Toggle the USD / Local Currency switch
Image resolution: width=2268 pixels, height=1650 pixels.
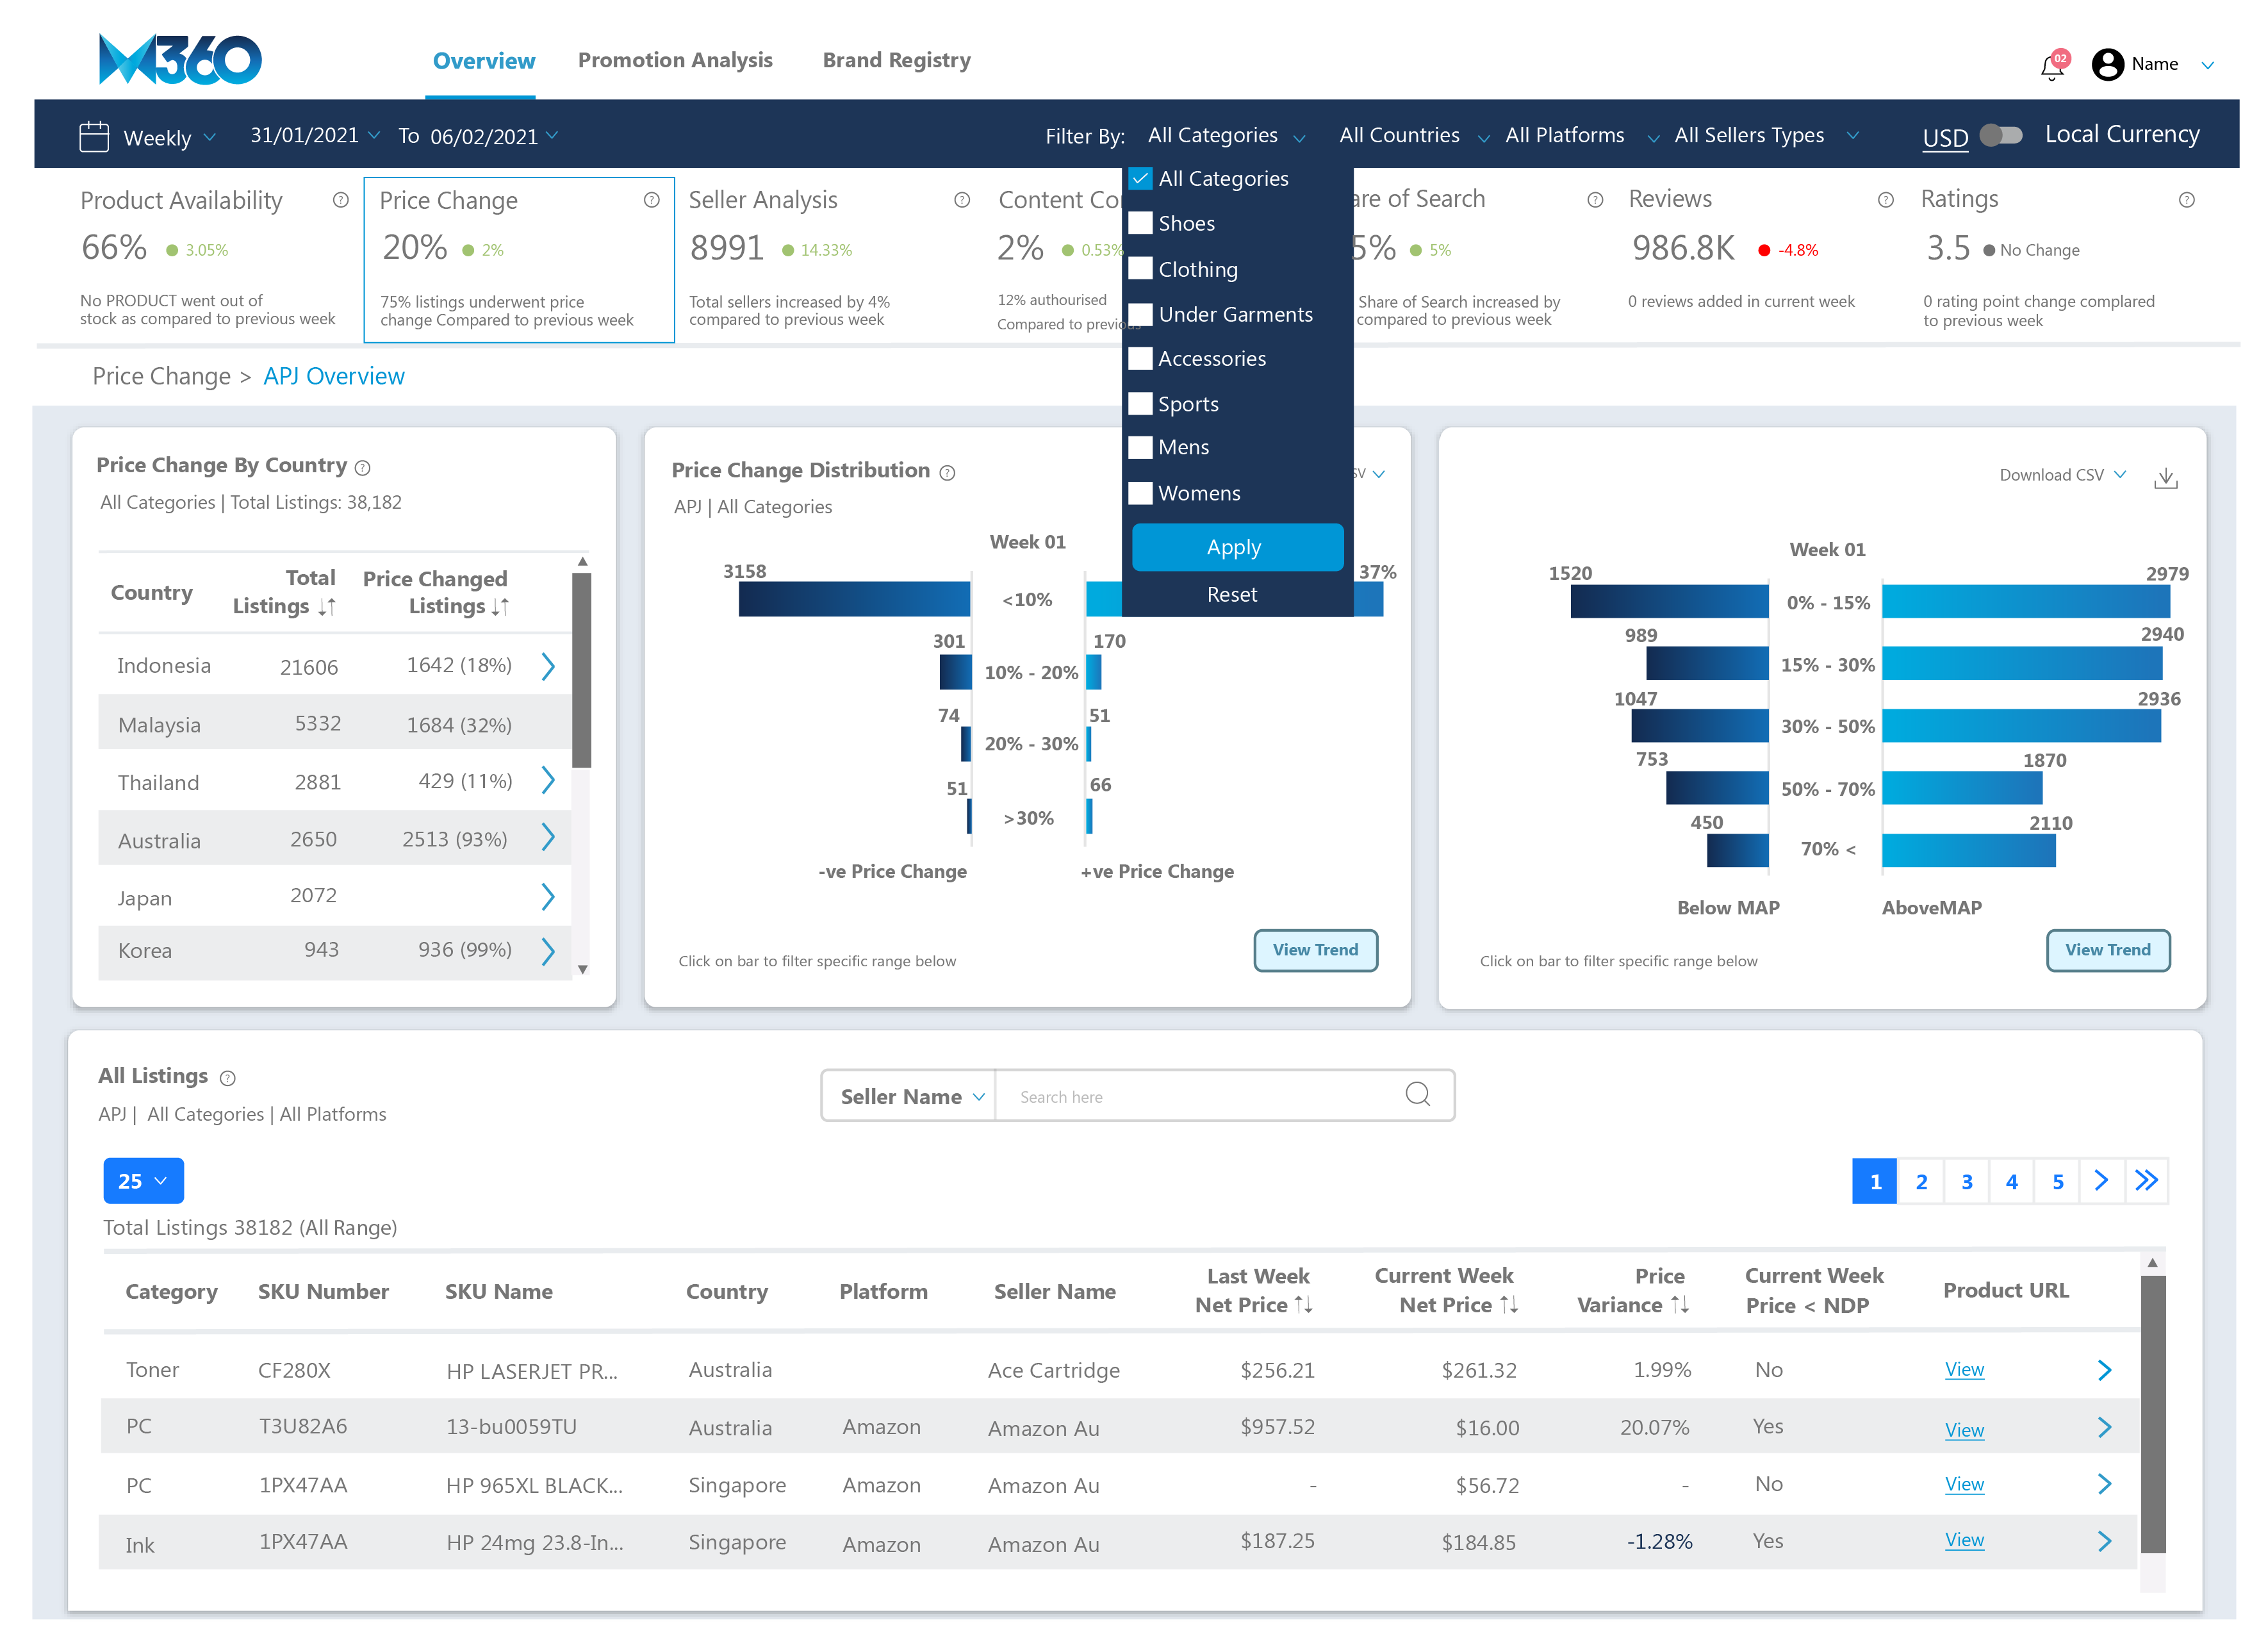2001,135
